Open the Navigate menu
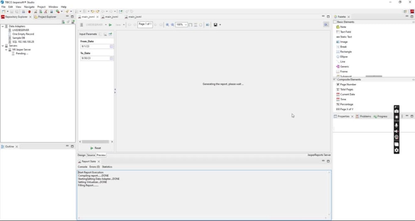 pyautogui.click(x=29, y=7)
